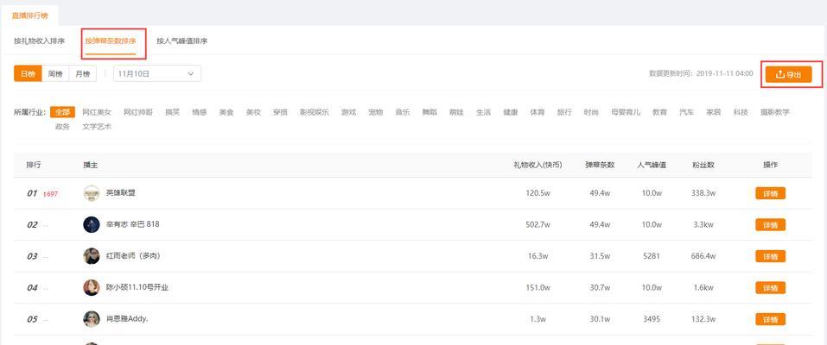Open 详情 for 陈小硕11.10号开业
Image resolution: width=827 pixels, height=345 pixels.
point(771,287)
